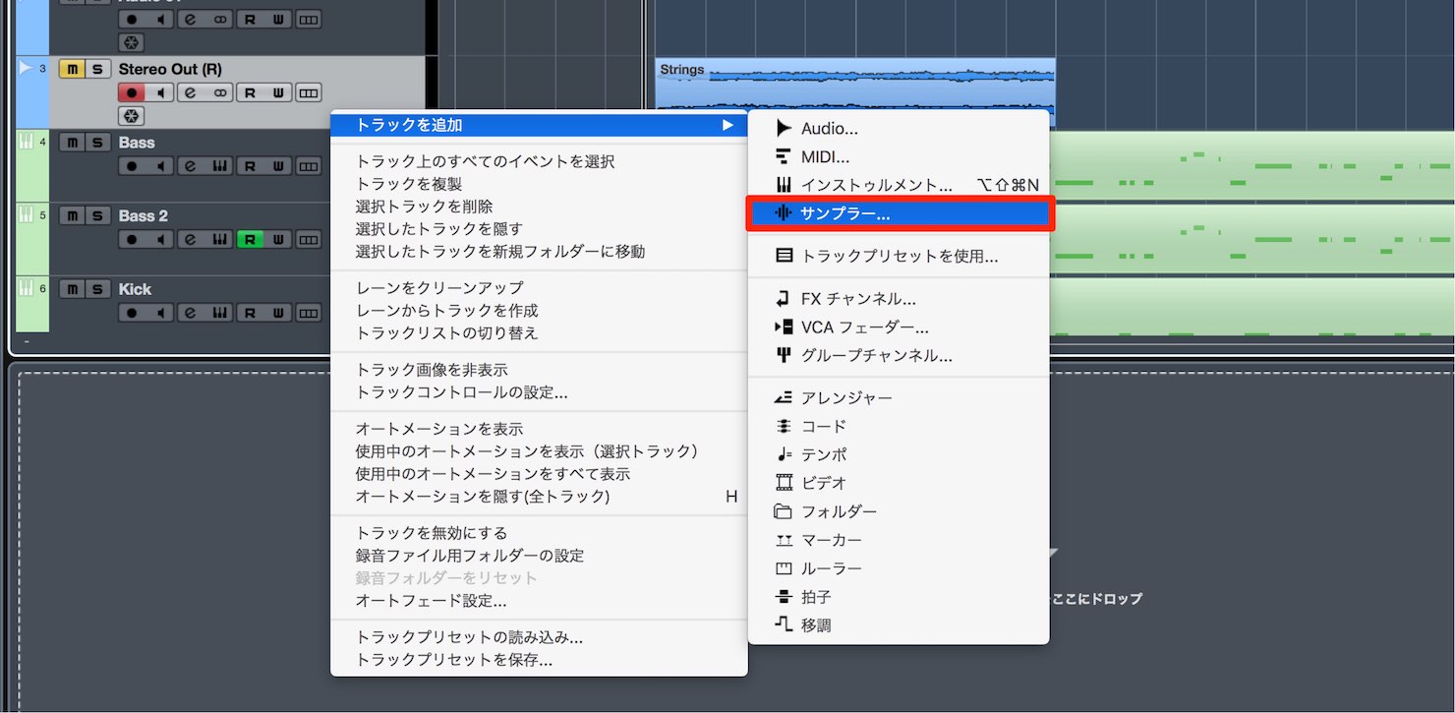Select the Bass 2 track name
1455x713 pixels.
(144, 215)
